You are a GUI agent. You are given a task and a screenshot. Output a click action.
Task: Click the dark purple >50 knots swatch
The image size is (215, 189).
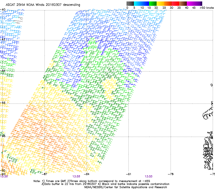click(201, 3)
